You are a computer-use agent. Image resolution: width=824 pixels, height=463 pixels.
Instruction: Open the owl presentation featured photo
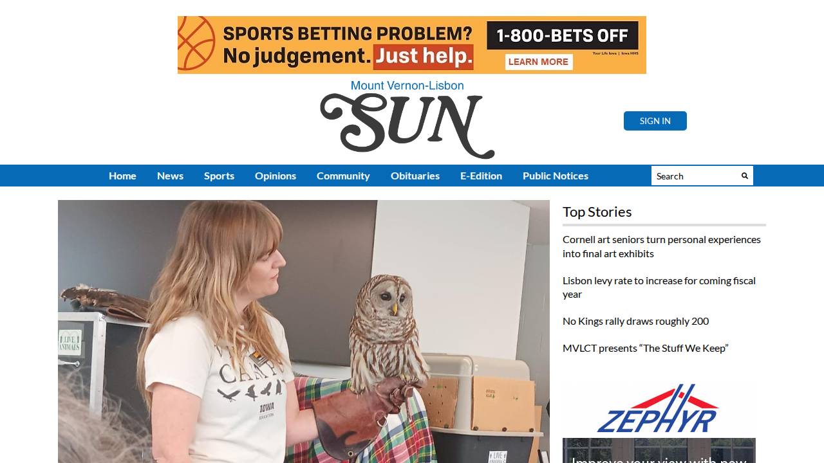tap(304, 331)
